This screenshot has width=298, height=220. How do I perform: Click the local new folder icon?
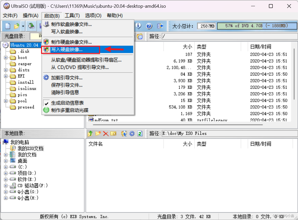click(x=98, y=134)
